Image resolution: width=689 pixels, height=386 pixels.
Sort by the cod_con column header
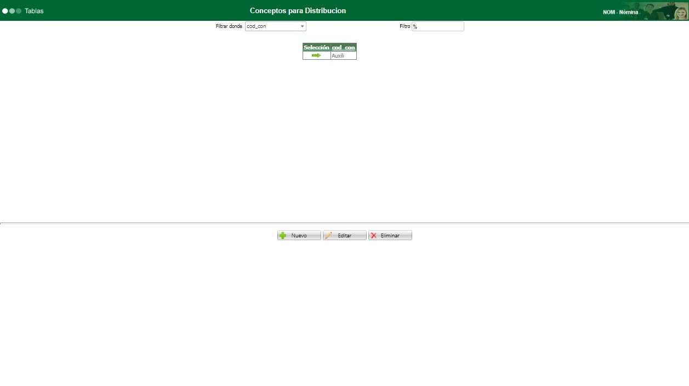coord(344,48)
